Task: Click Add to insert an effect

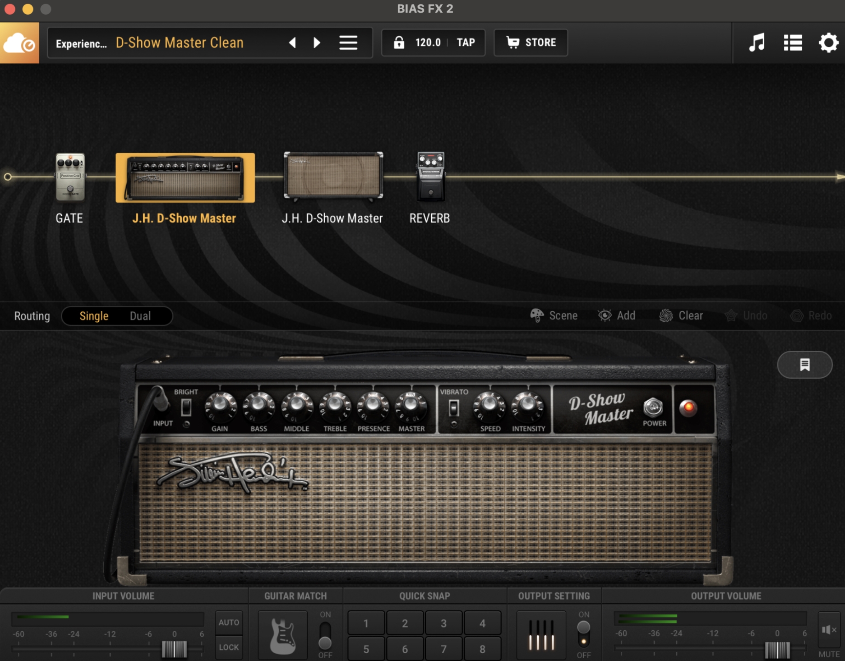Action: pos(617,315)
